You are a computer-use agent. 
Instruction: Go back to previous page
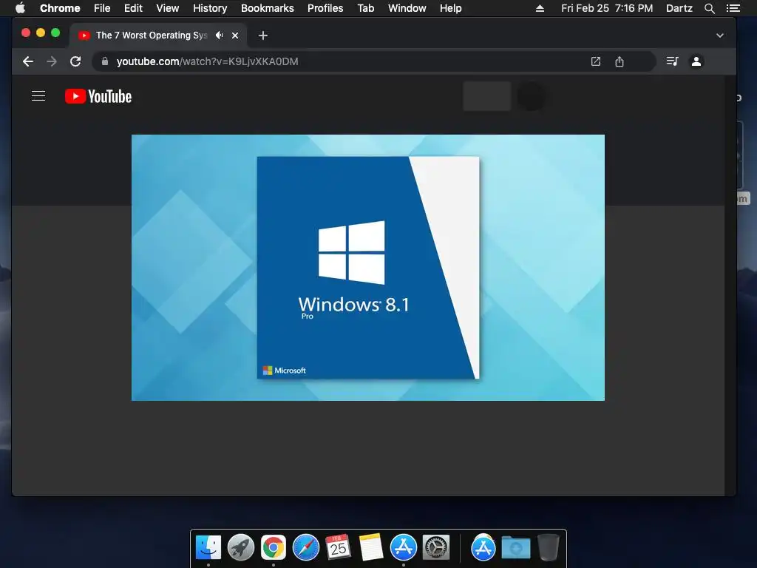(28, 61)
